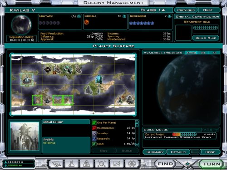The image size is (227, 170).
Task: Click the greyed Build button
Action: tap(127, 151)
